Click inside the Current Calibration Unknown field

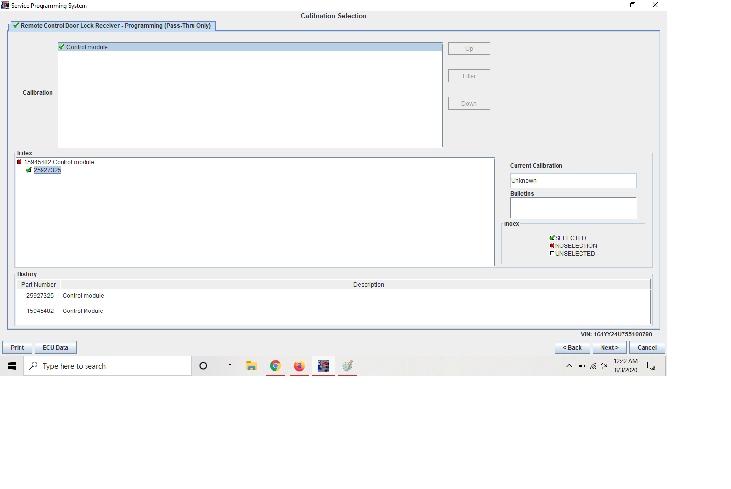point(573,180)
